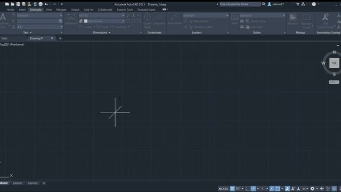The height and width of the screenshot is (192, 341).
Task: Select the Revision Cloud tool
Action: tap(306, 21)
